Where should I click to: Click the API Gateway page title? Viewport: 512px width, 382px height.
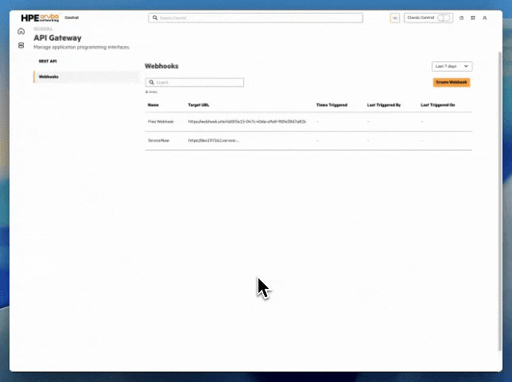pos(57,38)
